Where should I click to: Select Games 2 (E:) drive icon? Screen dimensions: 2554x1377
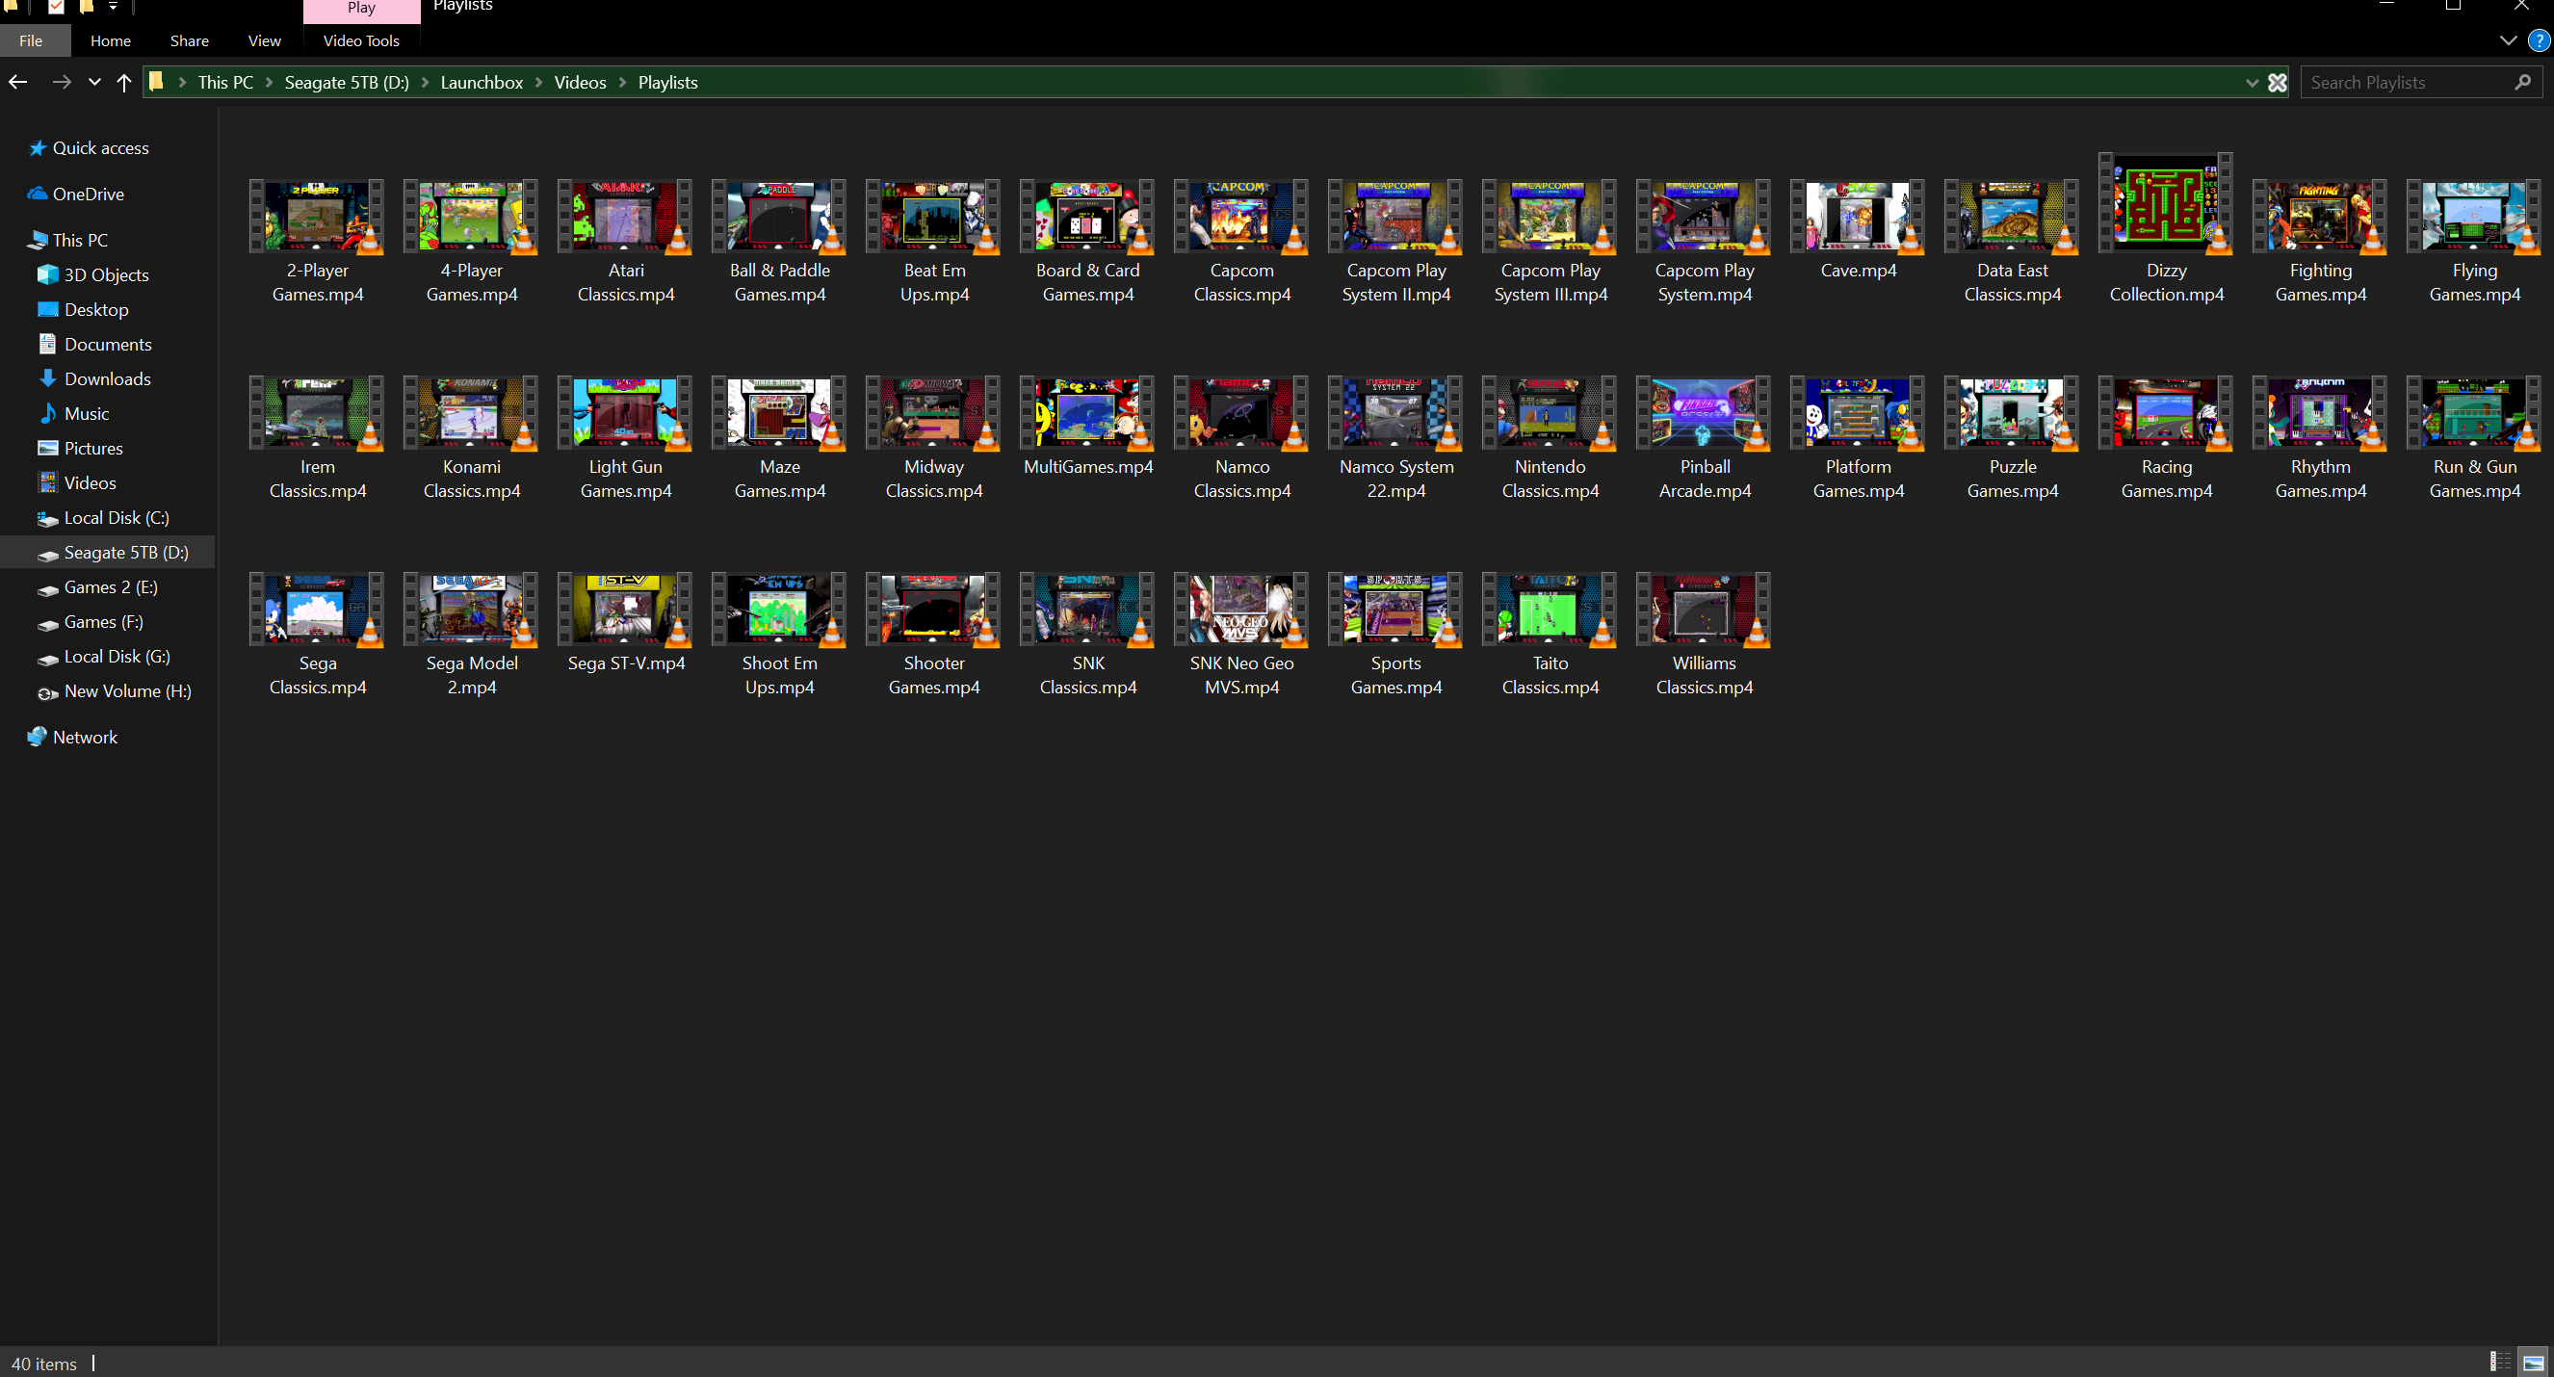(x=47, y=589)
